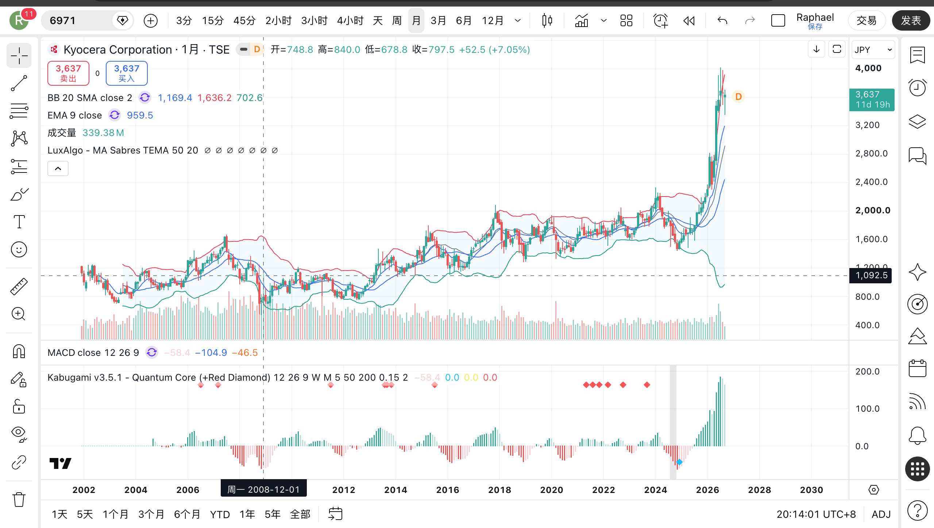Open the AI sparkle star panel
The image size is (934, 528).
(917, 272)
